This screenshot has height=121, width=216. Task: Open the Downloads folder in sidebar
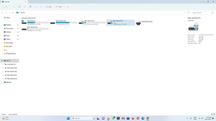tap(8, 43)
